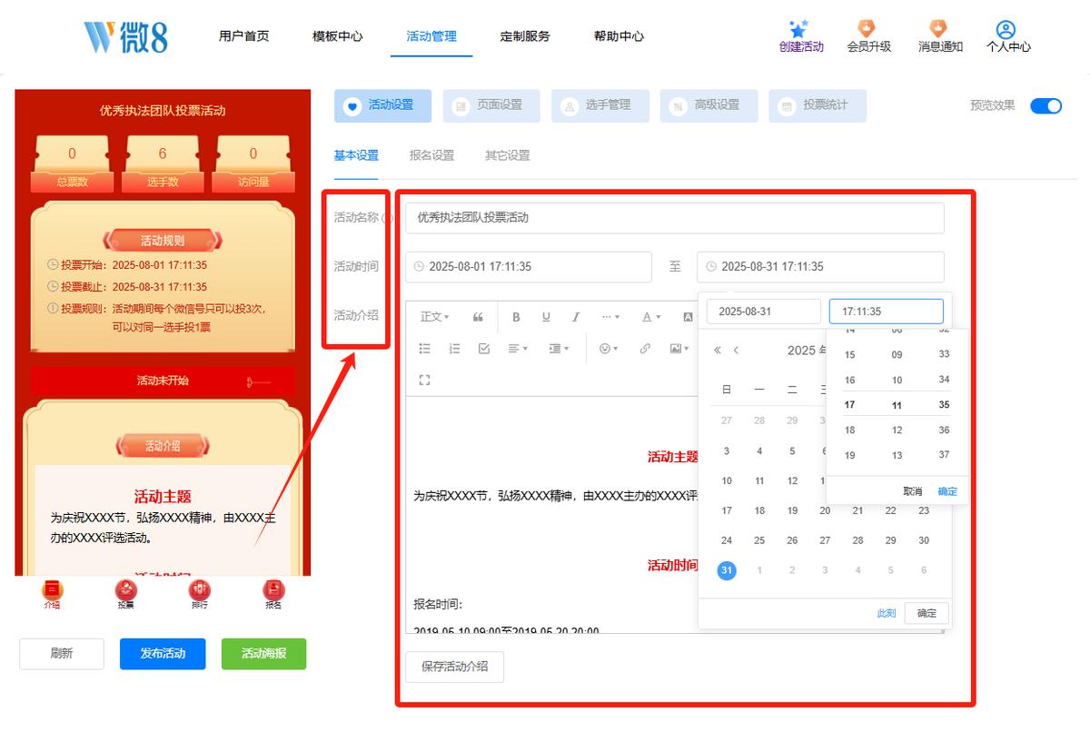Open the 消息通知 notifications icon
Viewport: 1090px width, 732px height.
point(939,28)
